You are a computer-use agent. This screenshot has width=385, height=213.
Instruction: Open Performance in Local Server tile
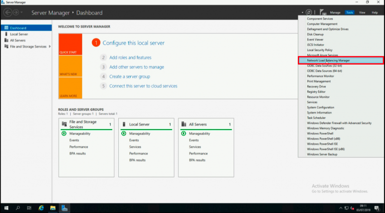[138, 153]
